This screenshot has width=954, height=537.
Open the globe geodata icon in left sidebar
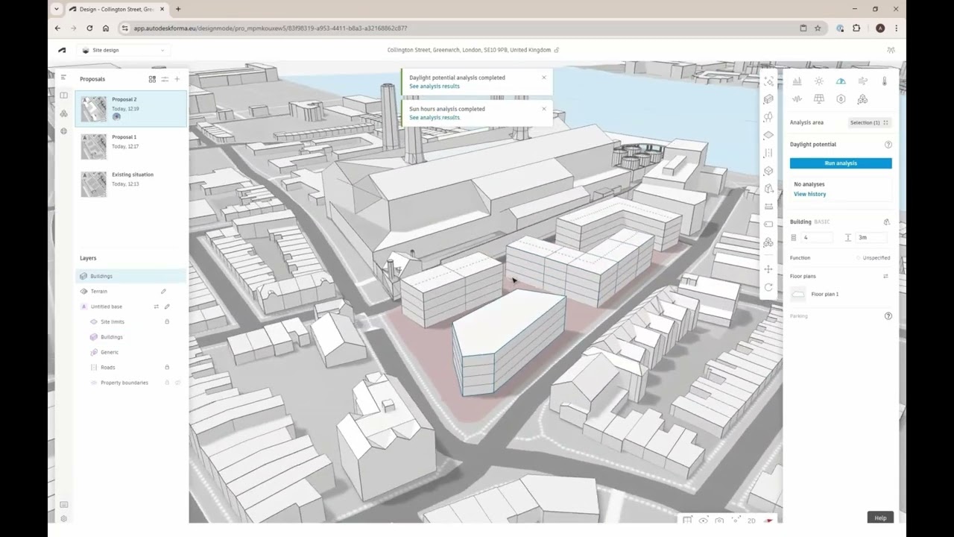coord(63,131)
